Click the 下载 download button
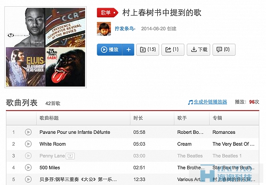Viewport: 266px width, 185px height. (199, 50)
